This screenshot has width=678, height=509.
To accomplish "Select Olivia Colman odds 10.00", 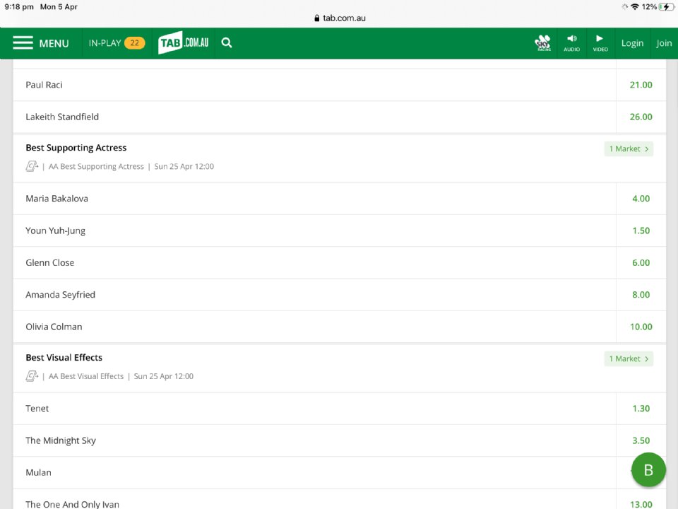I will 641,327.
